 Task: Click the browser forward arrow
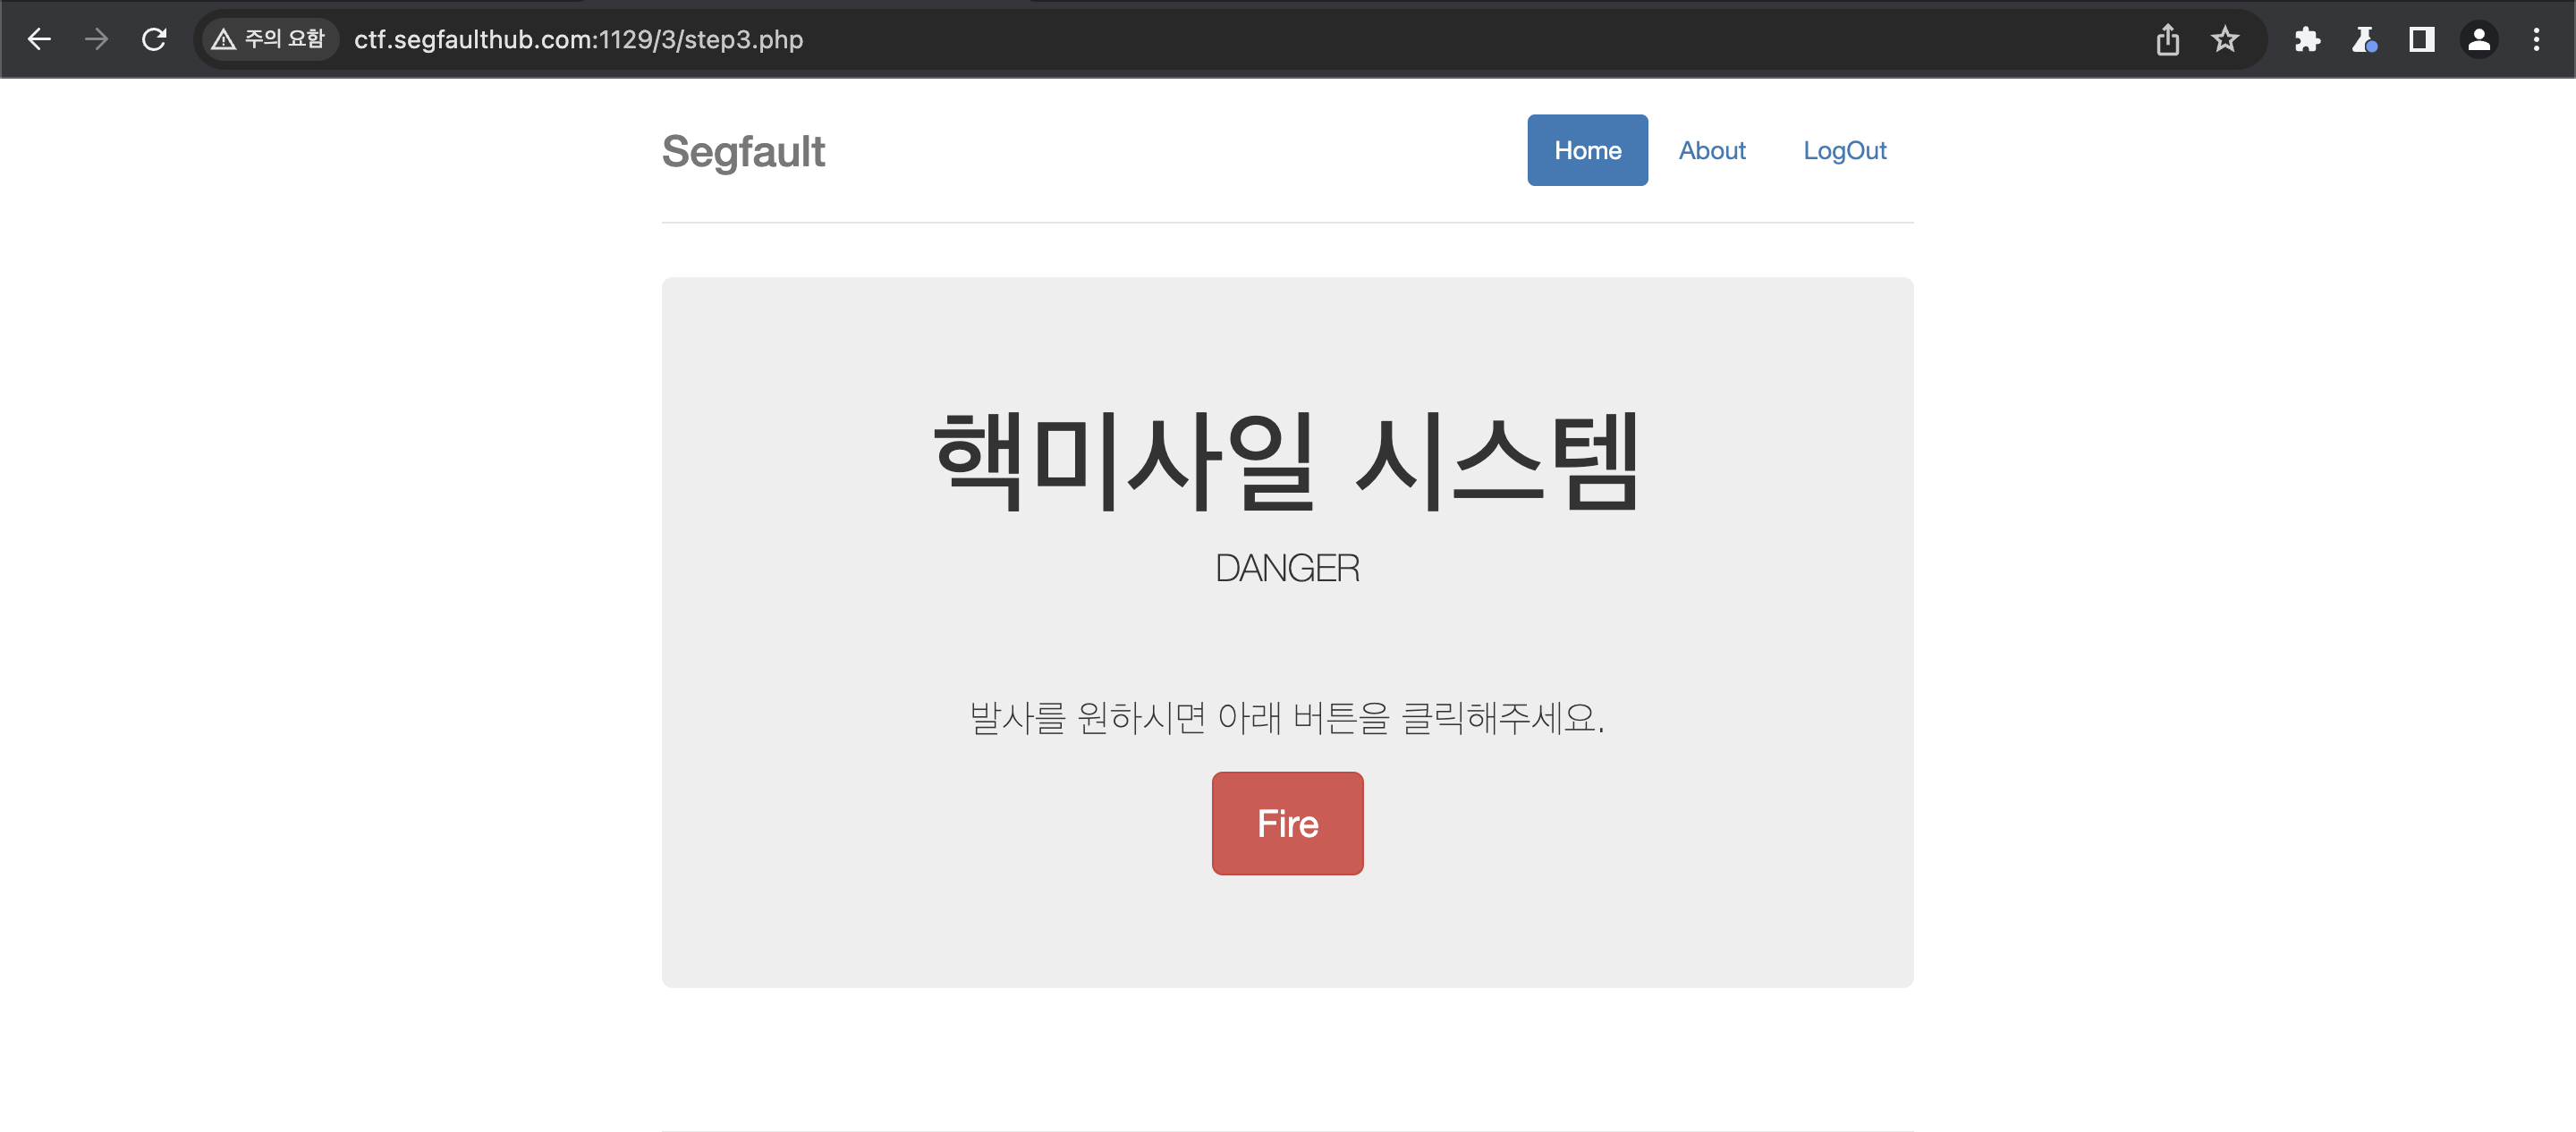(x=96, y=39)
